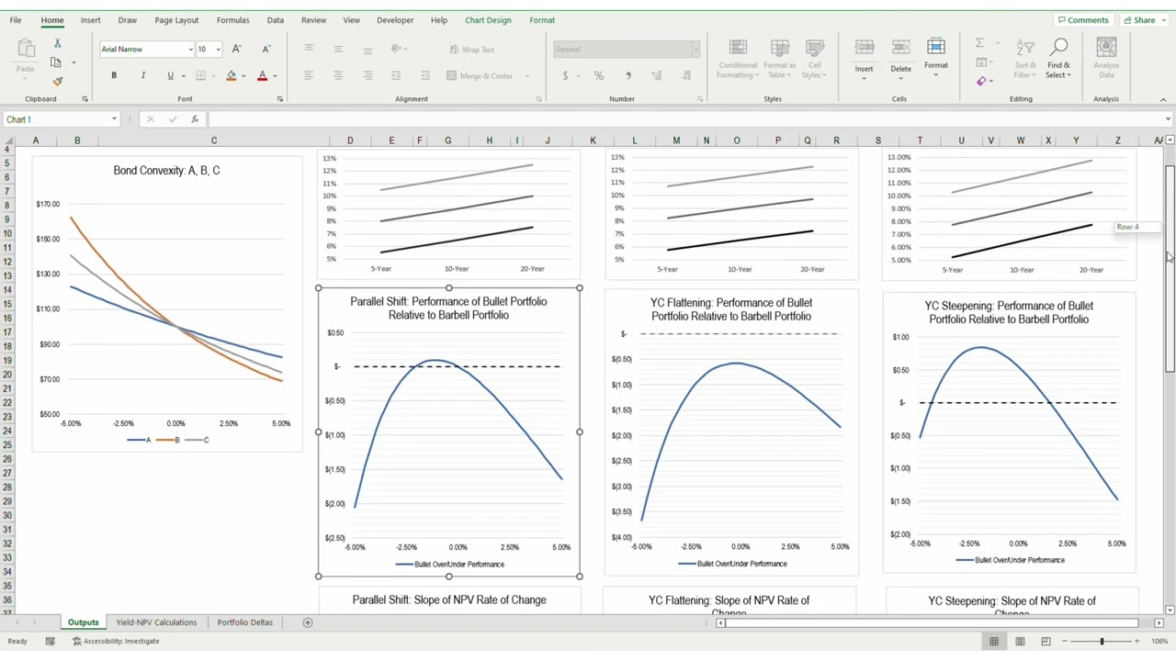Click the zoom slider handle

(1102, 641)
